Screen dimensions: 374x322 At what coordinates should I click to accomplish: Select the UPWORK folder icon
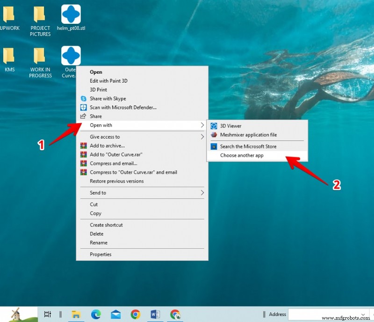tap(8, 14)
